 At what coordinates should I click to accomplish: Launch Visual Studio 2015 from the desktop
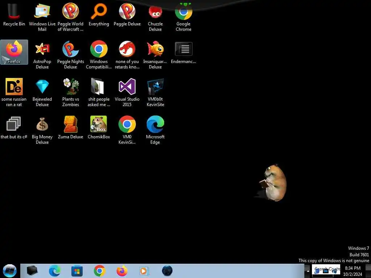[x=127, y=92]
